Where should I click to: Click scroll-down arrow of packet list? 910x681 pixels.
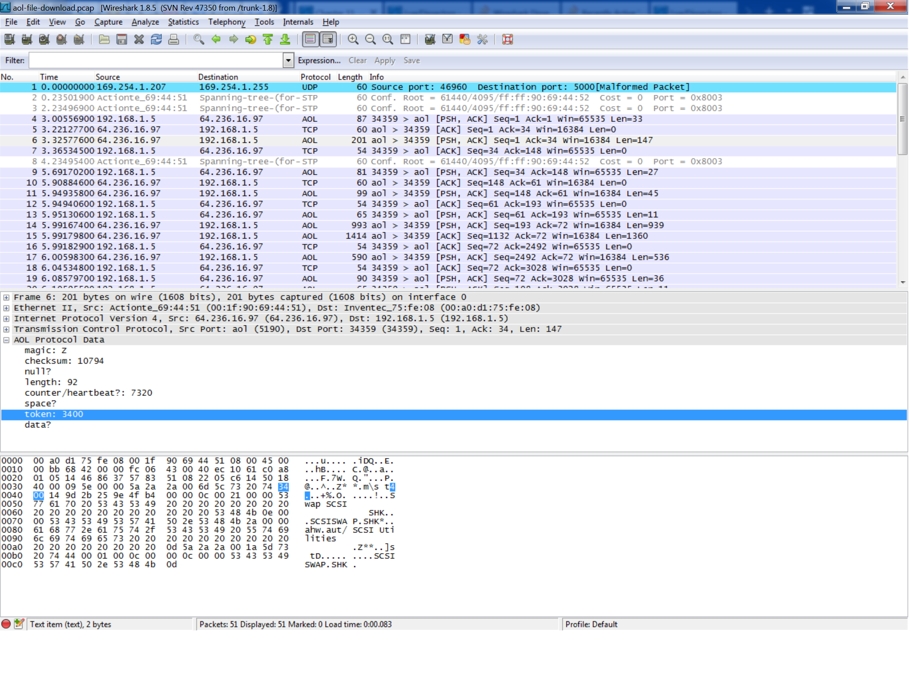(x=902, y=282)
